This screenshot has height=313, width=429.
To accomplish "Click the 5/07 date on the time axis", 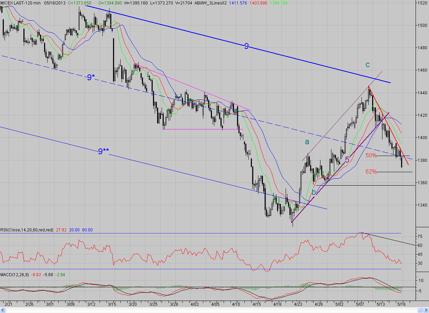I will tap(360, 304).
